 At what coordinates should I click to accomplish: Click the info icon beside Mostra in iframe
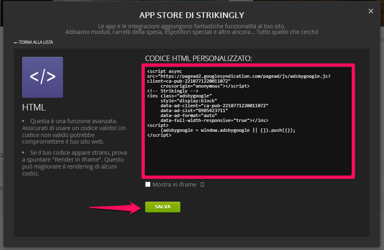click(202, 185)
